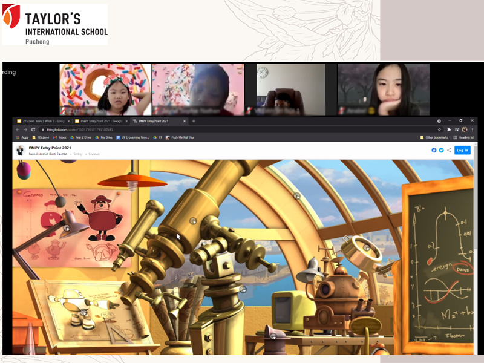Viewport: 484px width, 363px height.
Task: Share the scene on Twitter
Action: click(x=442, y=150)
